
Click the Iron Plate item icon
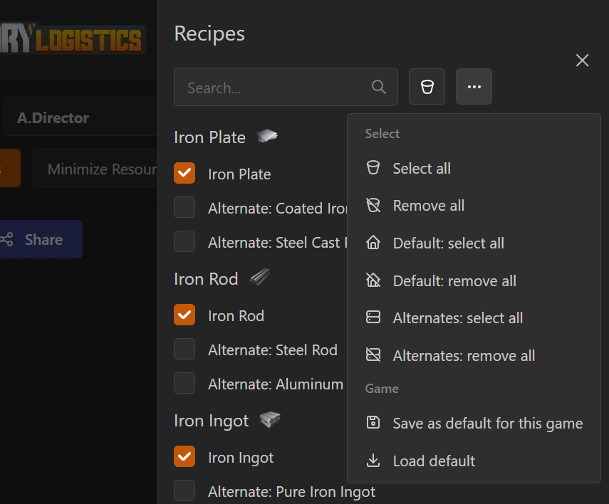(x=267, y=136)
